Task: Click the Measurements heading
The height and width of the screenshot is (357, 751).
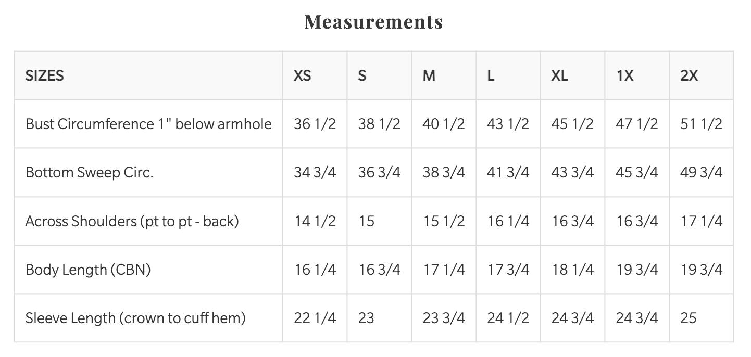Action: click(373, 22)
